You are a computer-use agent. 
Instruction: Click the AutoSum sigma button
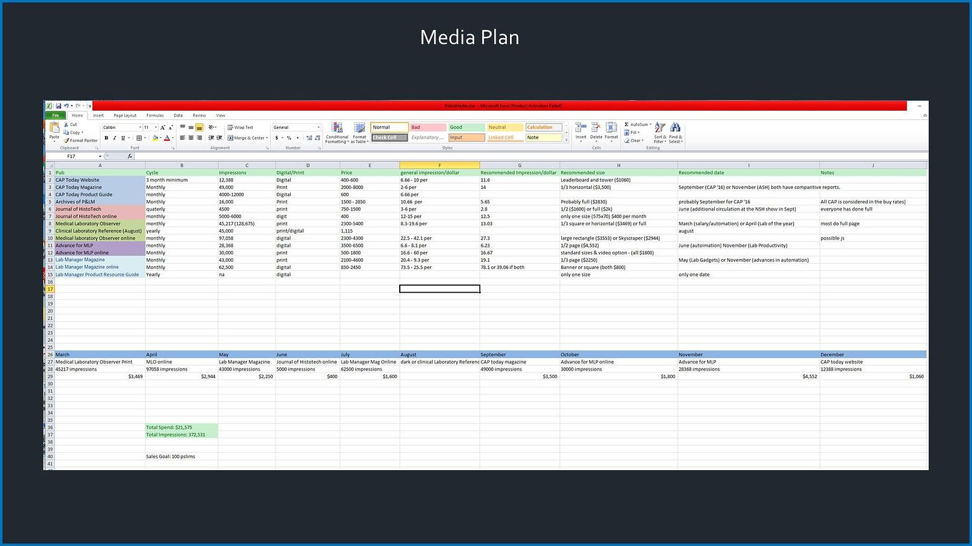[638, 124]
